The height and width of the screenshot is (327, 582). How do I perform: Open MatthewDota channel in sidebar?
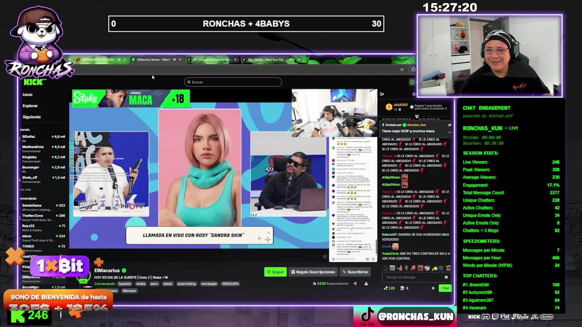coord(43,149)
